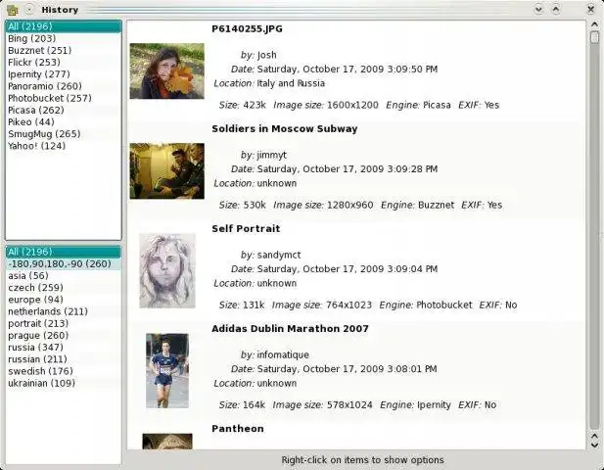The height and width of the screenshot is (470, 604).
Task: Select Buzznet (251) engine filter
Action: click(x=64, y=51)
